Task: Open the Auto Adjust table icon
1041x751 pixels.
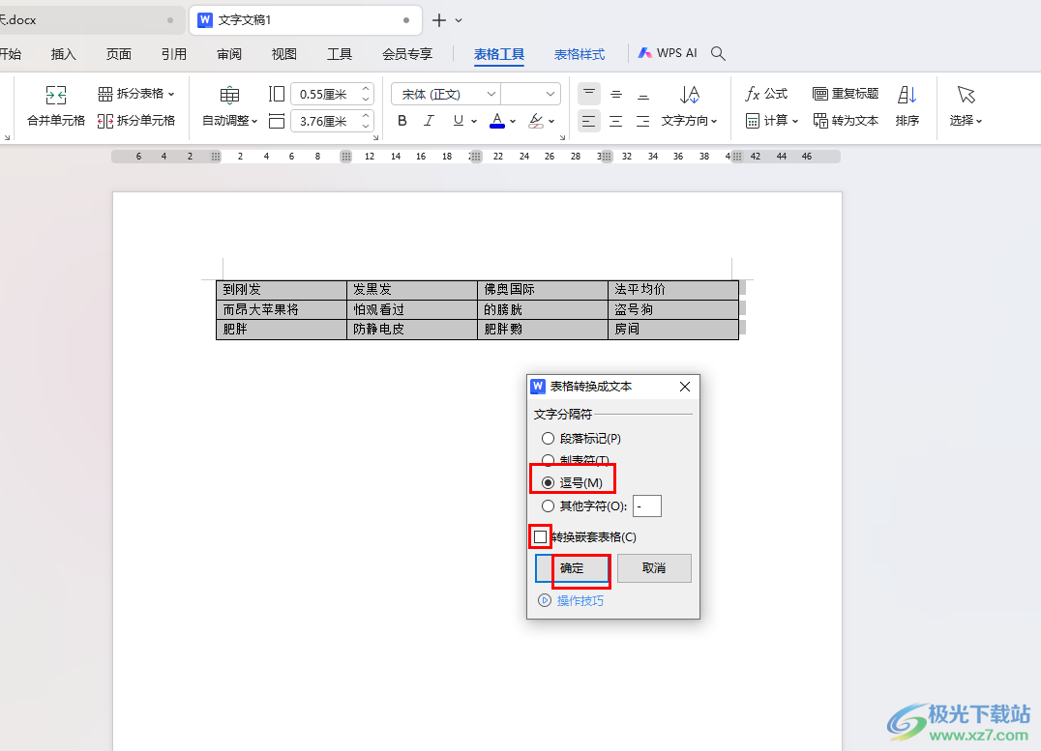Action: pos(229,95)
